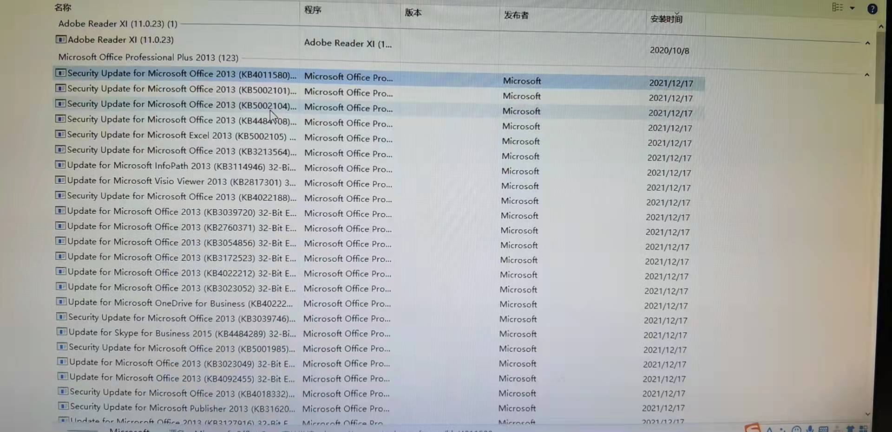
Task: Click icon of update KB3023052
Action: (x=61, y=286)
